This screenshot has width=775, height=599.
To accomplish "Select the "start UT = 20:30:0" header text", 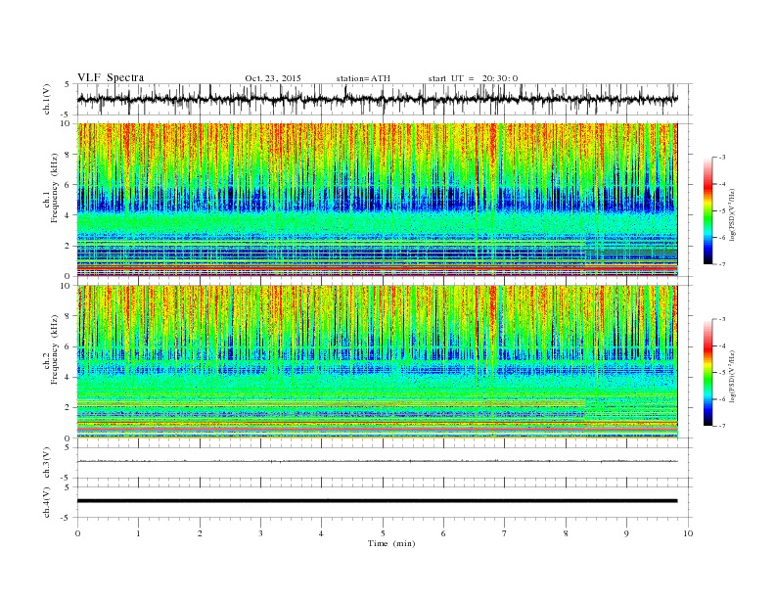I will point(473,78).
